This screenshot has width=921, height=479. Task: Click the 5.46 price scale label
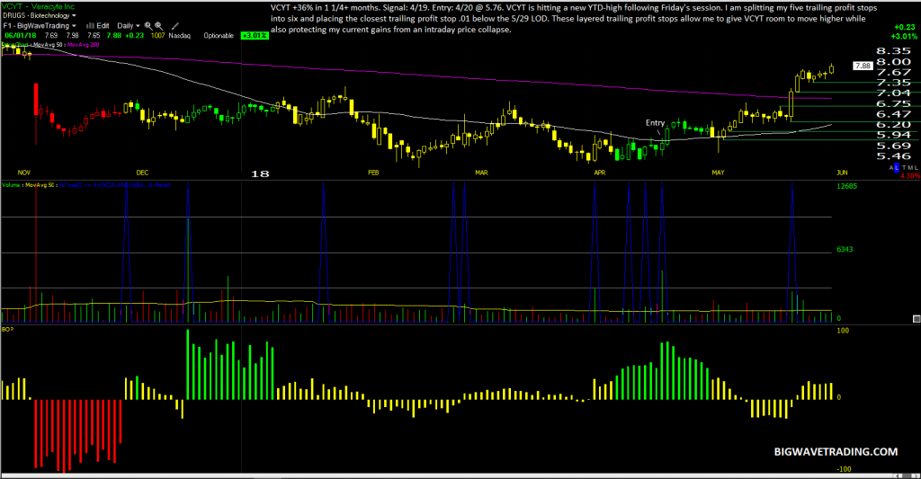tap(893, 156)
